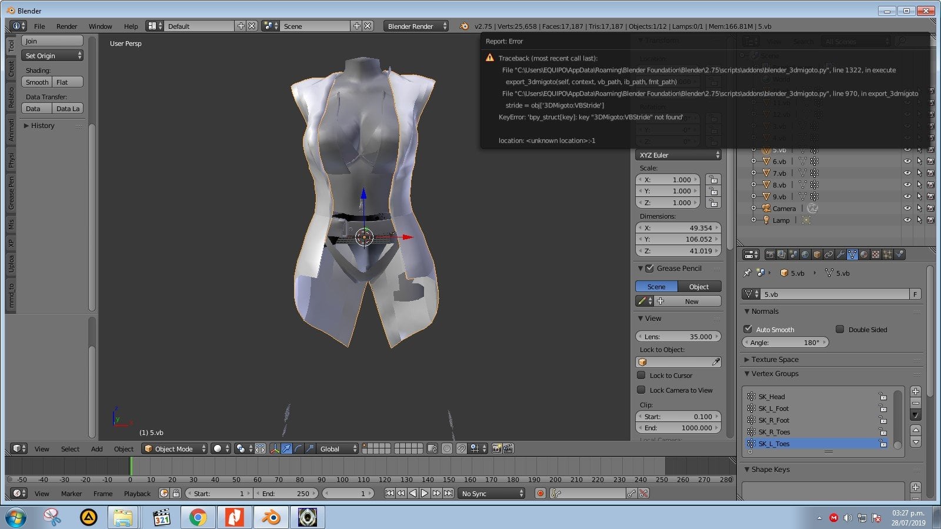Open the Material properties tab (sphere icon)
This screenshot has height=529, width=941.
(x=864, y=255)
